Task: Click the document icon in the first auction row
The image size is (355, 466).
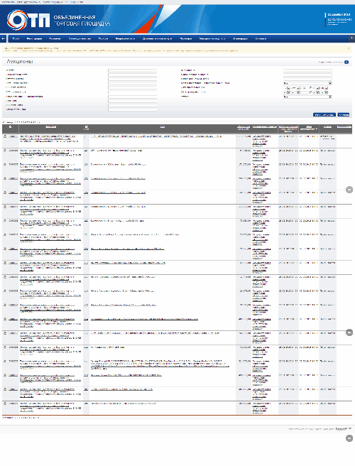Action: pos(5,136)
